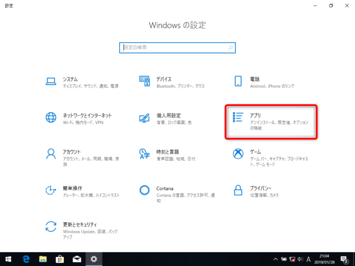Screen dimensions: 355x266
Task: Focus the 設定の検索 search field
Action: (x=177, y=48)
